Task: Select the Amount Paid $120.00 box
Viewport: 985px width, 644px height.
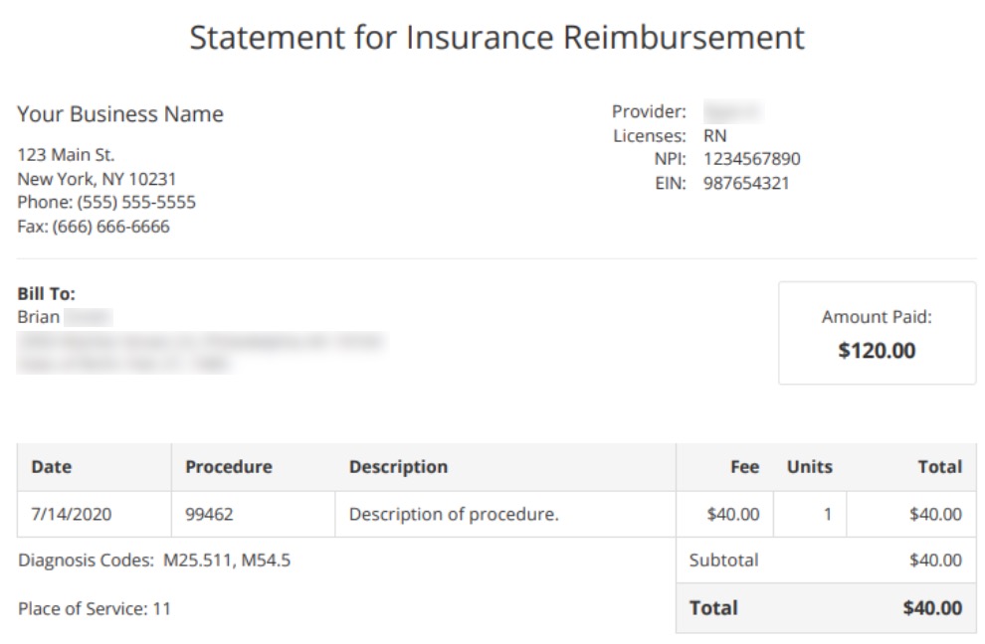Action: [x=877, y=333]
